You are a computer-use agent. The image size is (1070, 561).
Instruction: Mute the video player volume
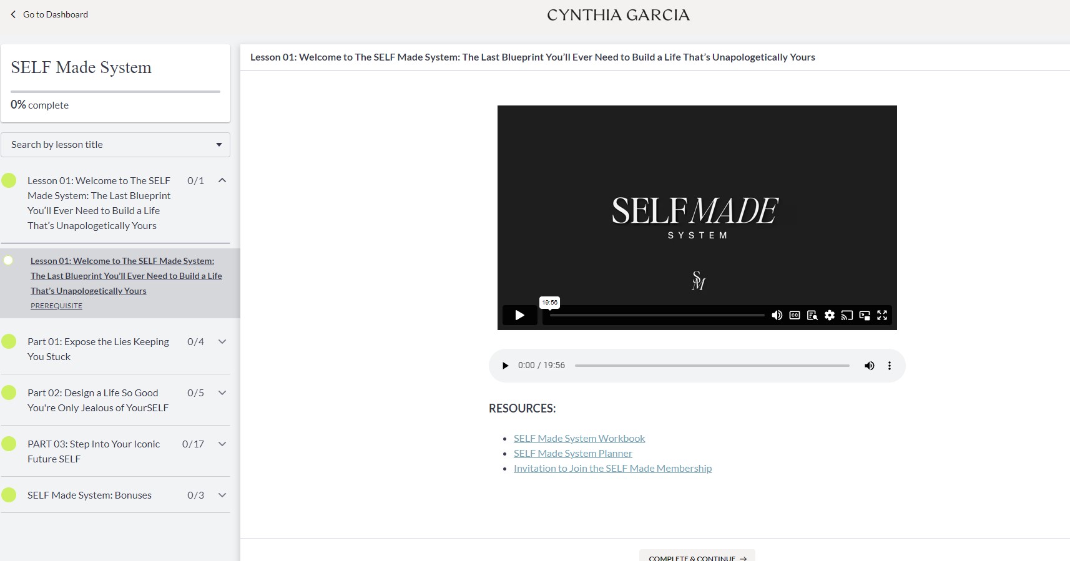tap(777, 315)
